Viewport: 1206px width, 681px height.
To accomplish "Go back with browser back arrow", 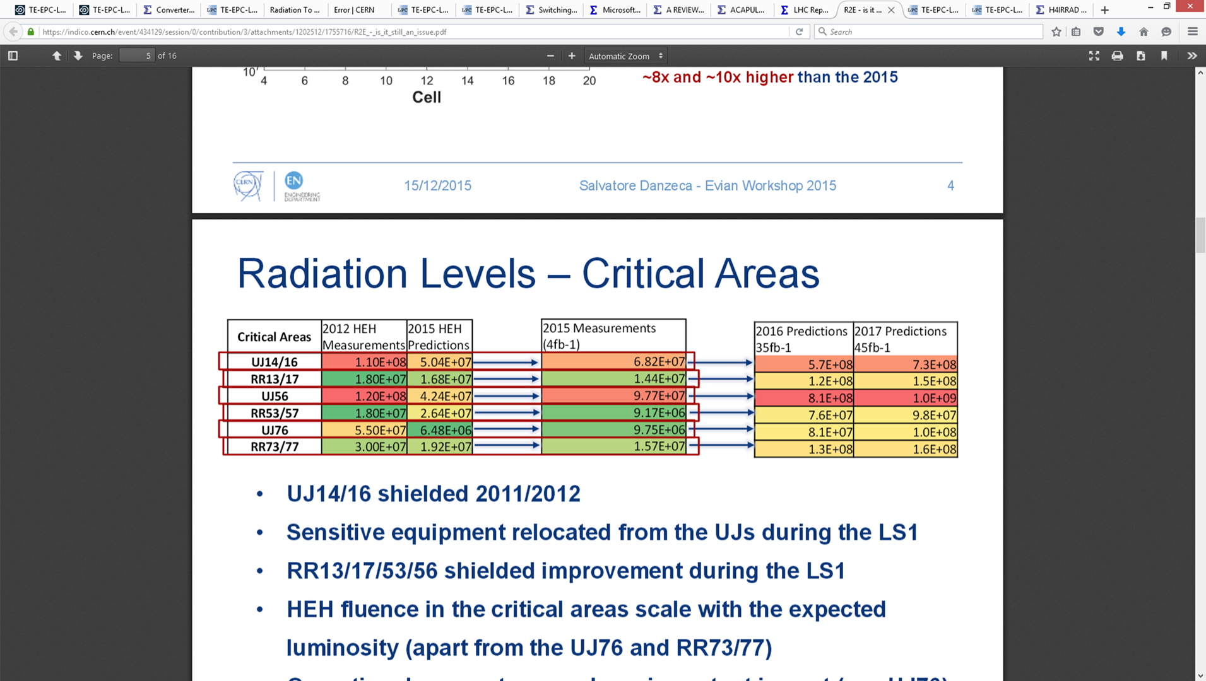I will tap(13, 32).
